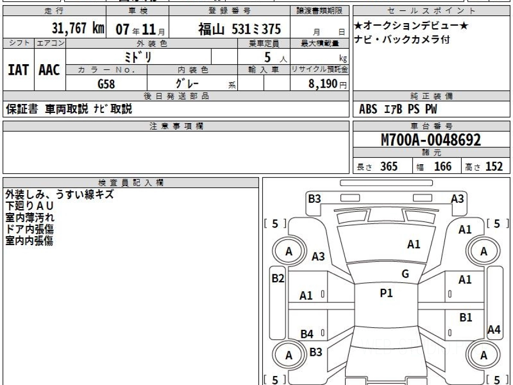513x385 pixels.
Task: Select the AAC air-conditioner value
Action: [x=50, y=70]
